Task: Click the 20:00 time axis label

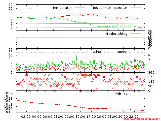Action: tap(123, 117)
